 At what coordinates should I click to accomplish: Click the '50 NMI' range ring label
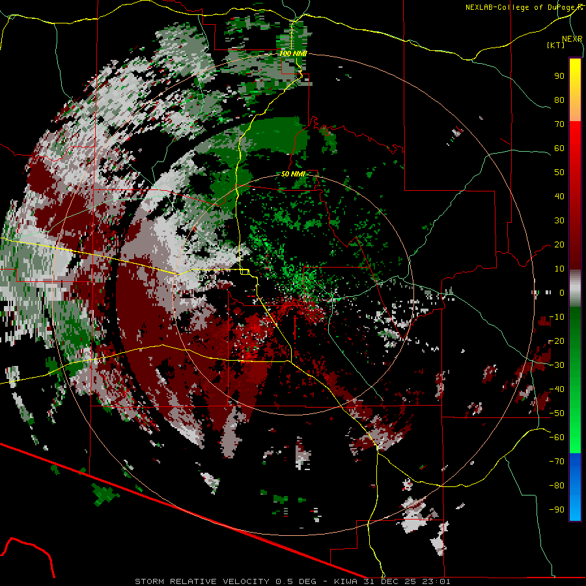pyautogui.click(x=293, y=174)
